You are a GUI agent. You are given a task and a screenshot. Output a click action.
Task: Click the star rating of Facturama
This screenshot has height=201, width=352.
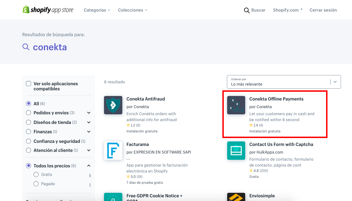[134, 176]
